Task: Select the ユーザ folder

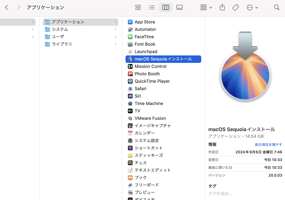Action: tap(81, 37)
